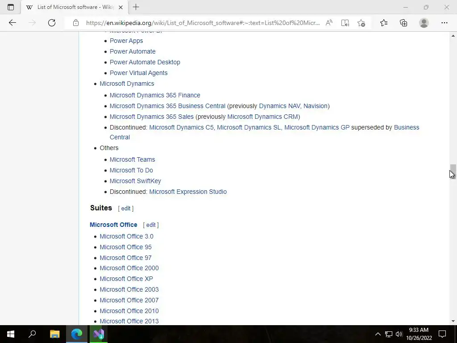Open the Microsoft SwiftKey link
Image resolution: width=457 pixels, height=343 pixels.
[135, 181]
